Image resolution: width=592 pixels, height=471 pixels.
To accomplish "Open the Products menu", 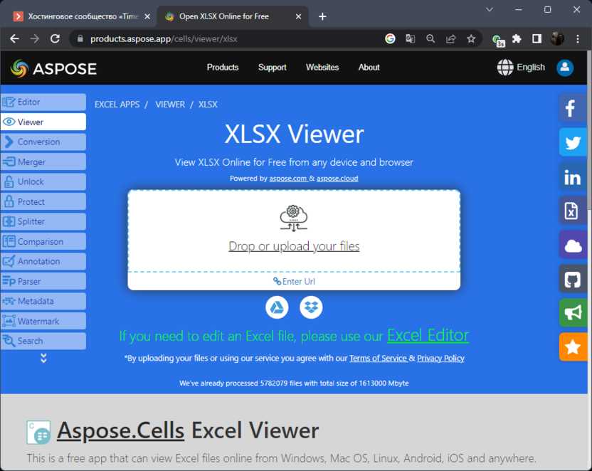I will tap(223, 67).
